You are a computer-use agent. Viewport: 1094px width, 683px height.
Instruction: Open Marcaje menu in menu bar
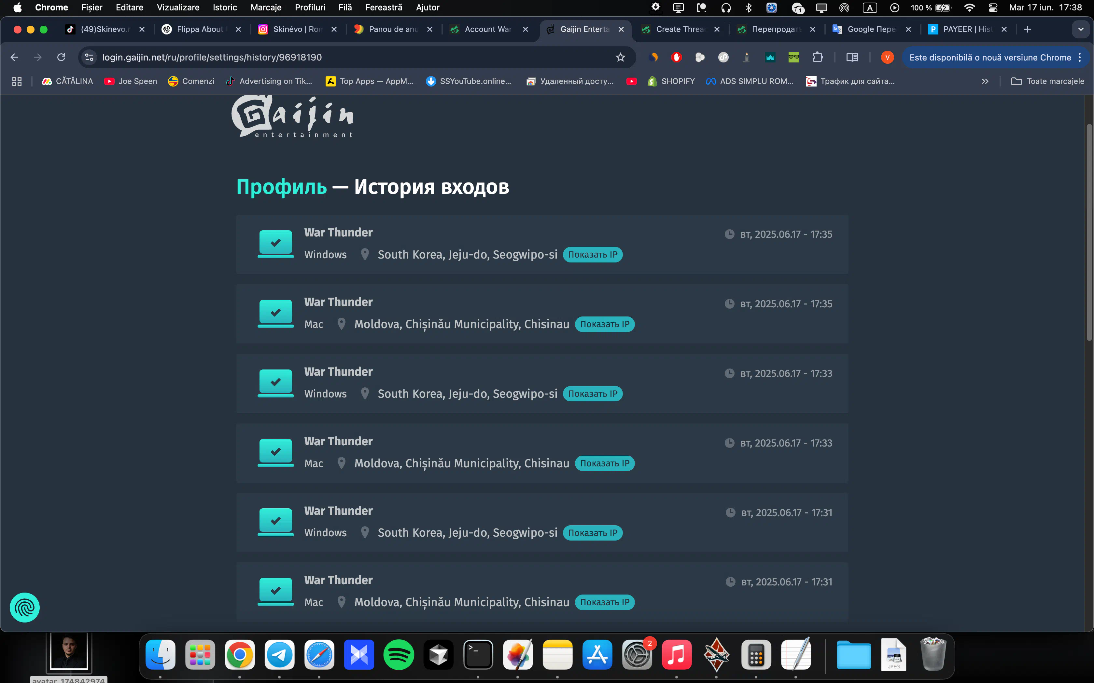[x=266, y=8]
